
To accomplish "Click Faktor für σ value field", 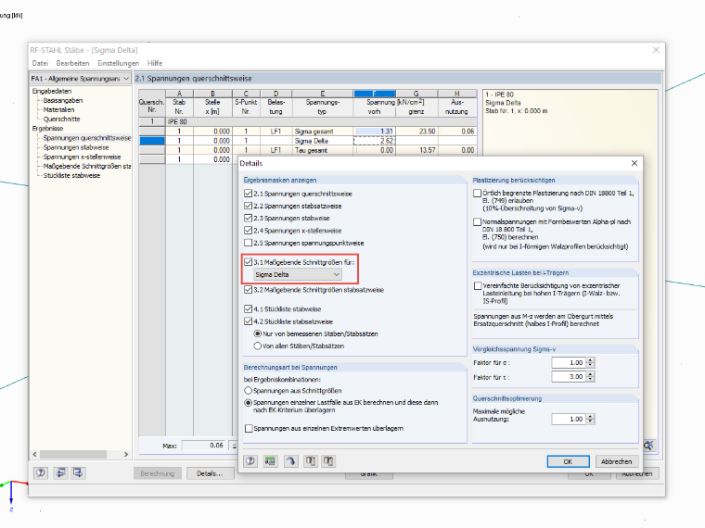I will (569, 362).
